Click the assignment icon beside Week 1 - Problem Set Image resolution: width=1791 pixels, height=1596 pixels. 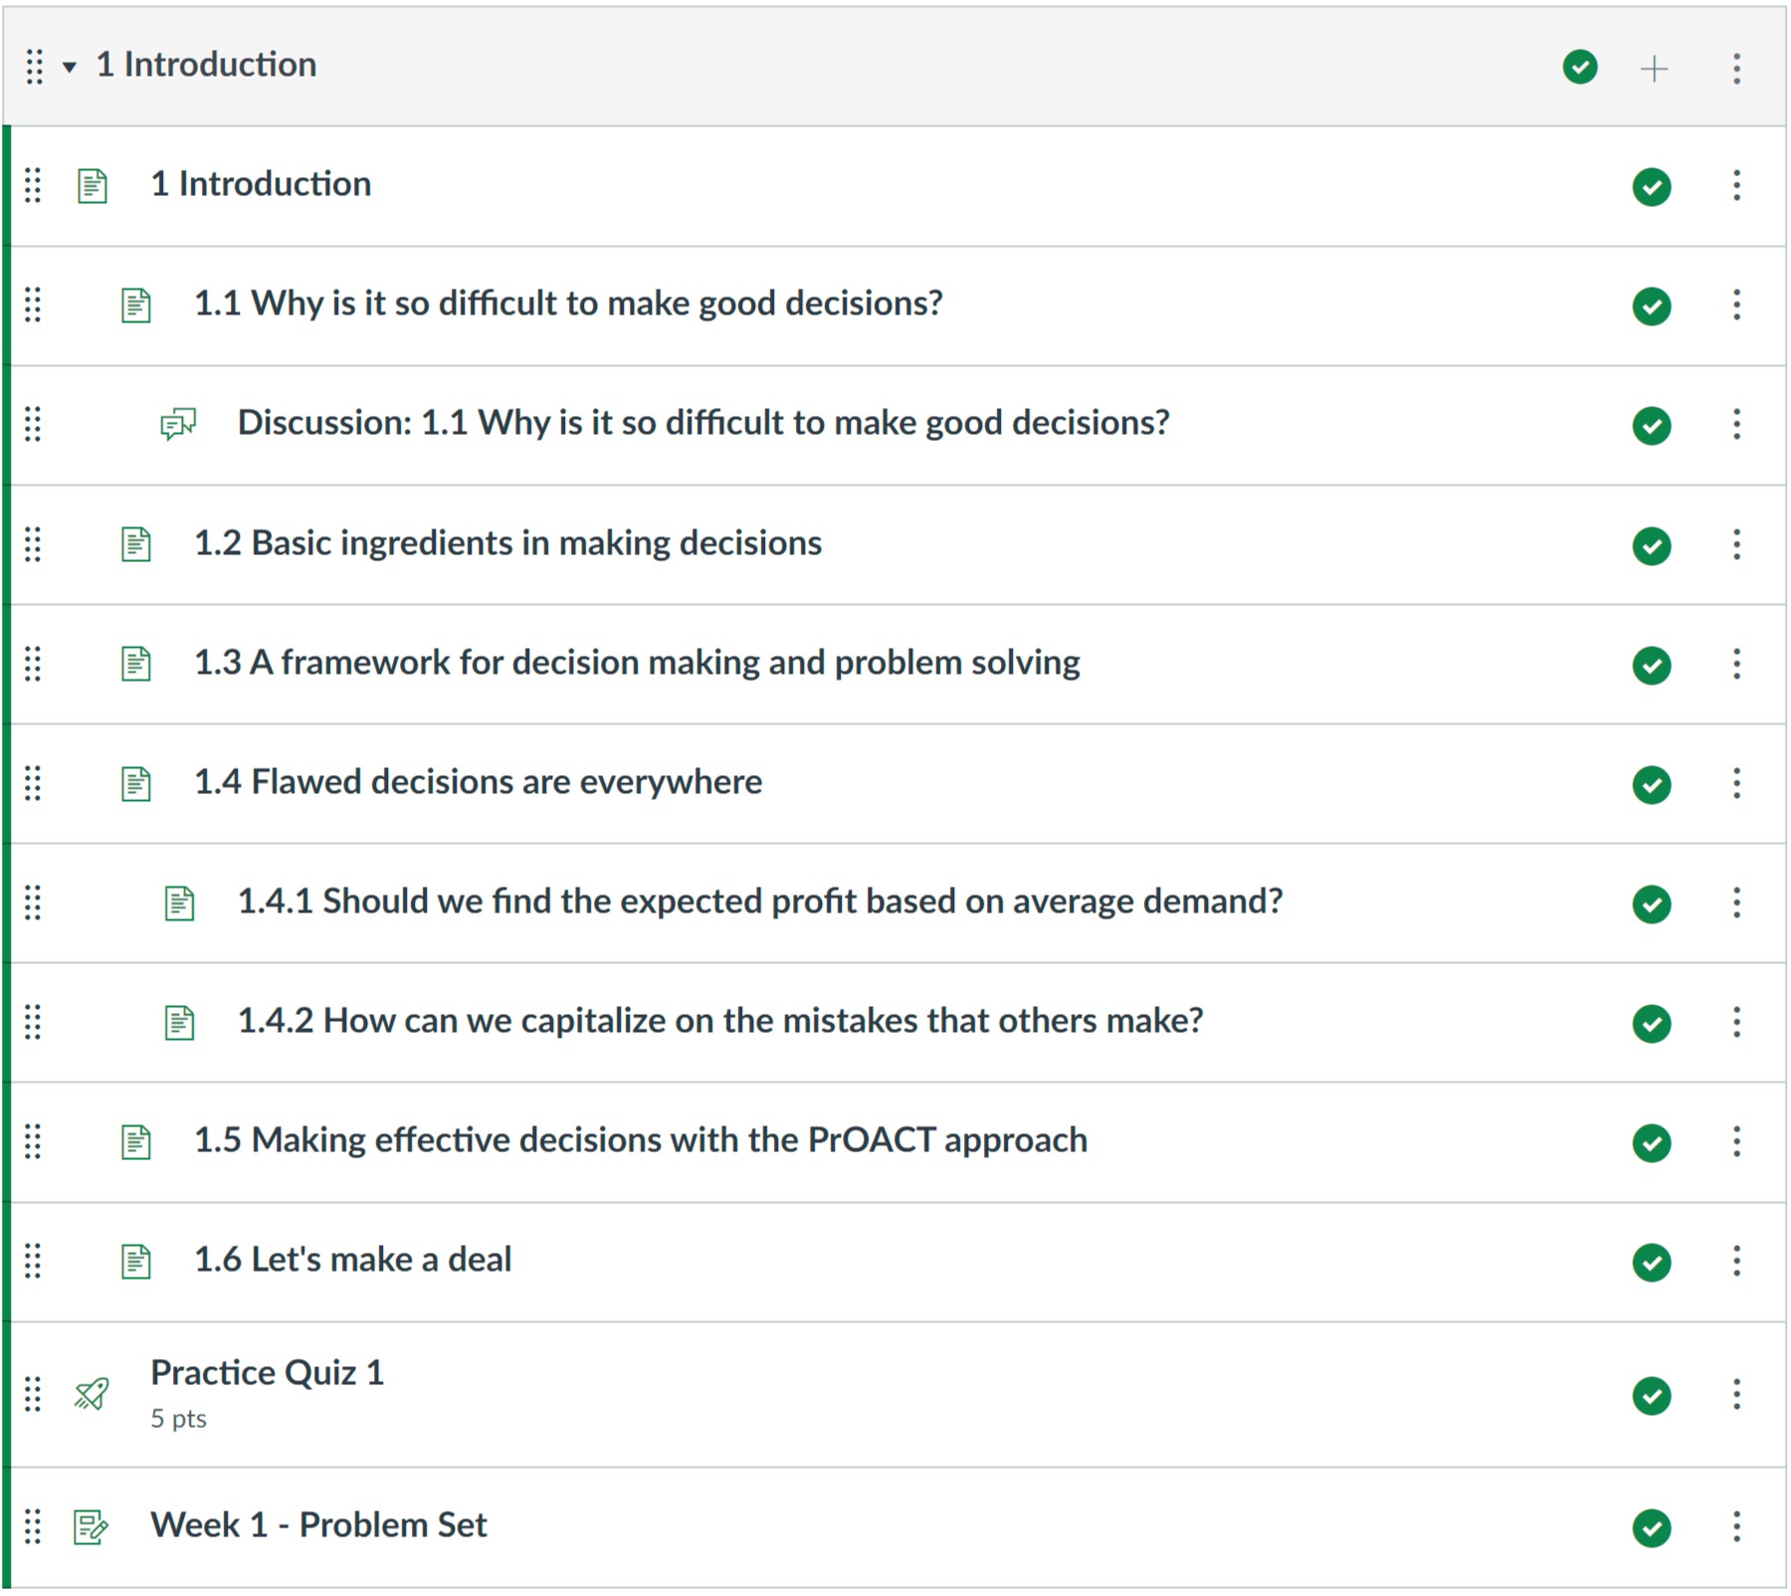tap(92, 1526)
